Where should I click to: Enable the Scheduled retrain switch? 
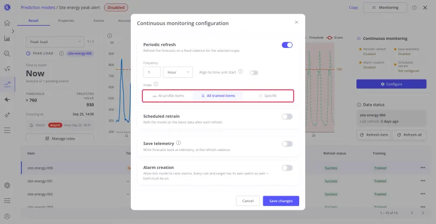287,117
